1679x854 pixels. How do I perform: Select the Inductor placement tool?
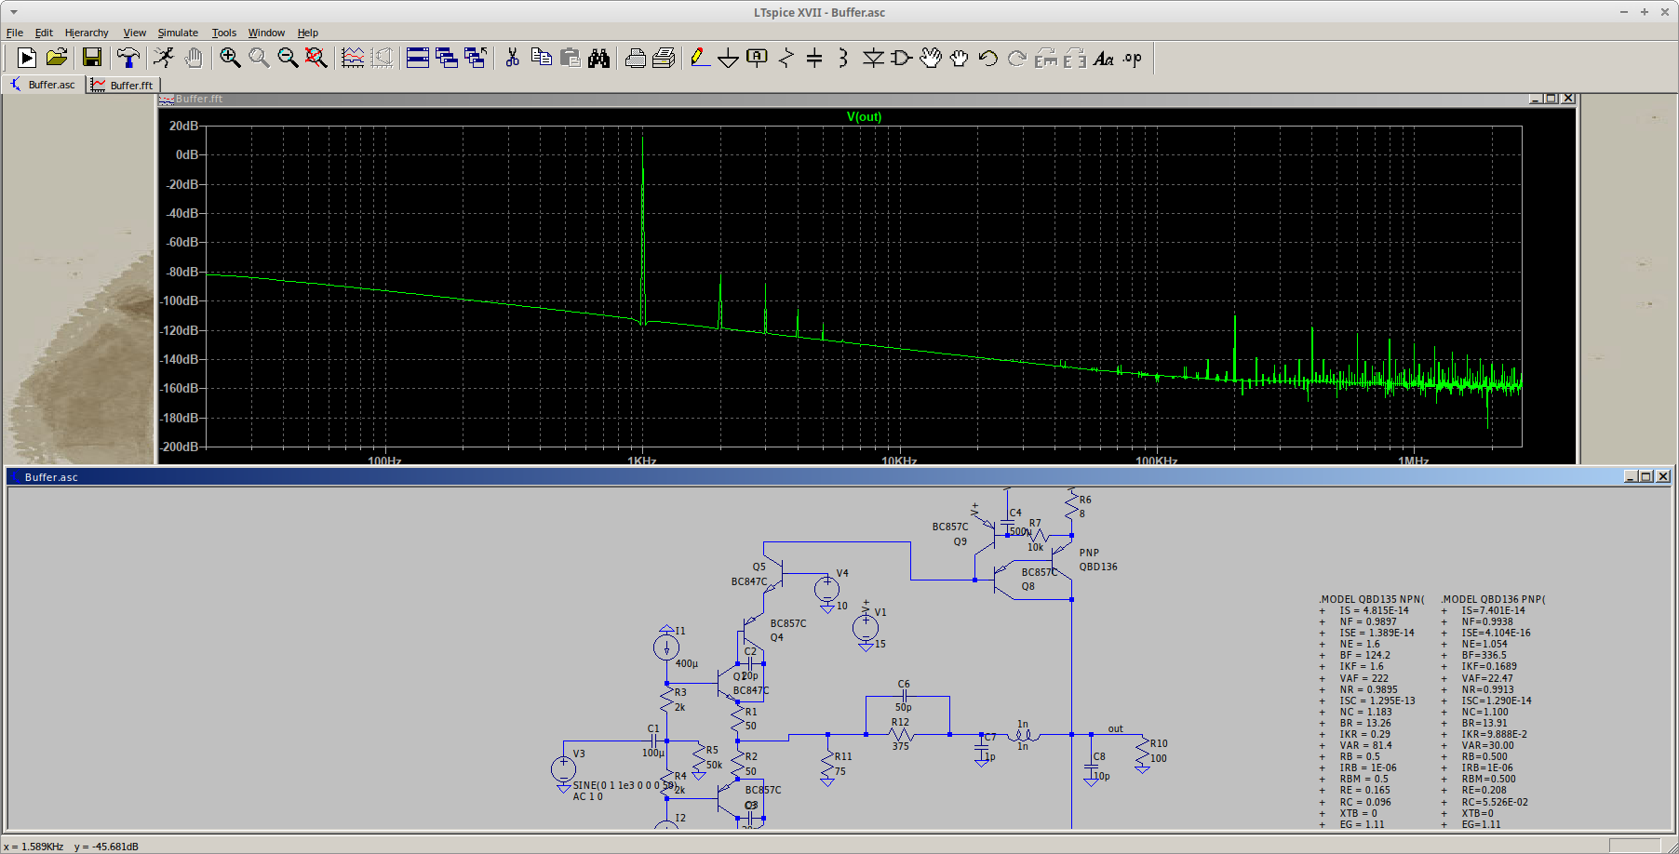843,58
